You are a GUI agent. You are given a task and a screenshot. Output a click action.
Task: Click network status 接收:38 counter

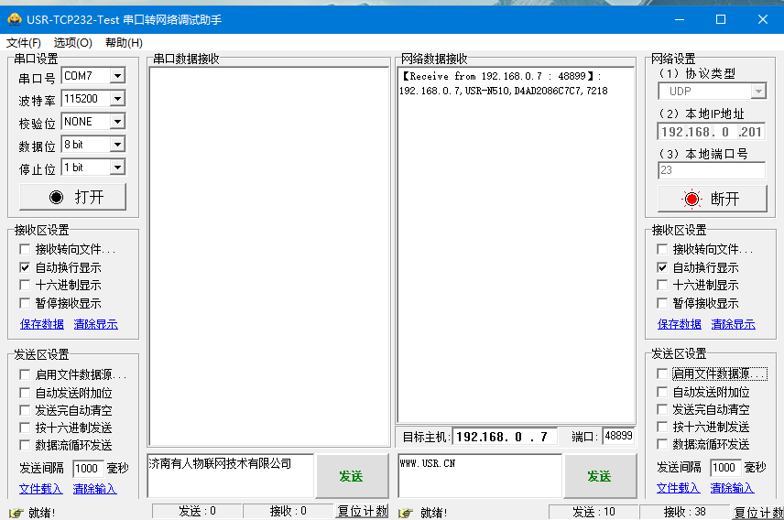[684, 512]
